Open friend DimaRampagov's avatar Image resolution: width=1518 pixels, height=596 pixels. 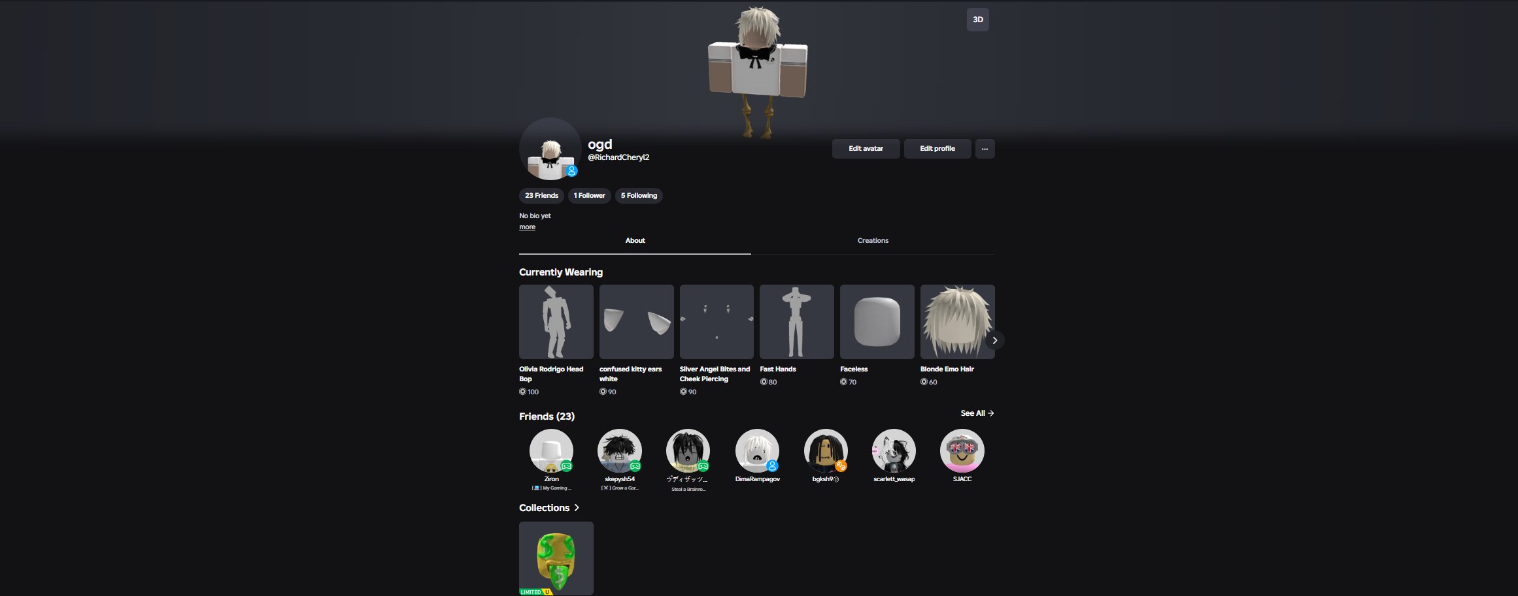[757, 451]
